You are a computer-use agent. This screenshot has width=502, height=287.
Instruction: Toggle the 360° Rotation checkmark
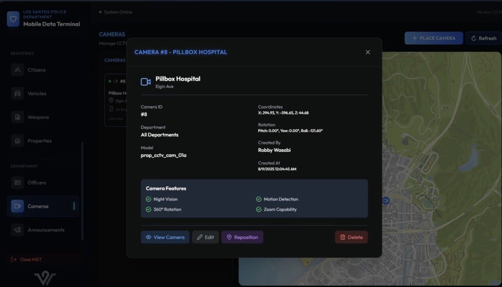click(148, 209)
